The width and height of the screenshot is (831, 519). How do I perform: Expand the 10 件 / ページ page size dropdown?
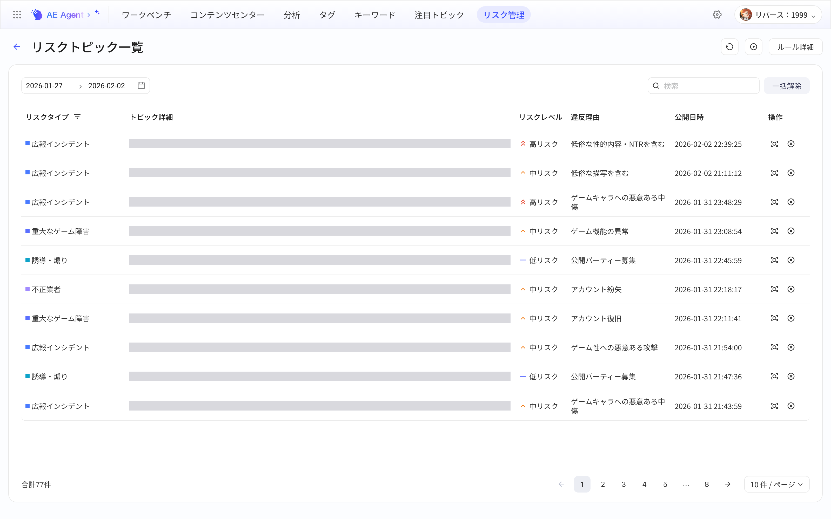777,484
